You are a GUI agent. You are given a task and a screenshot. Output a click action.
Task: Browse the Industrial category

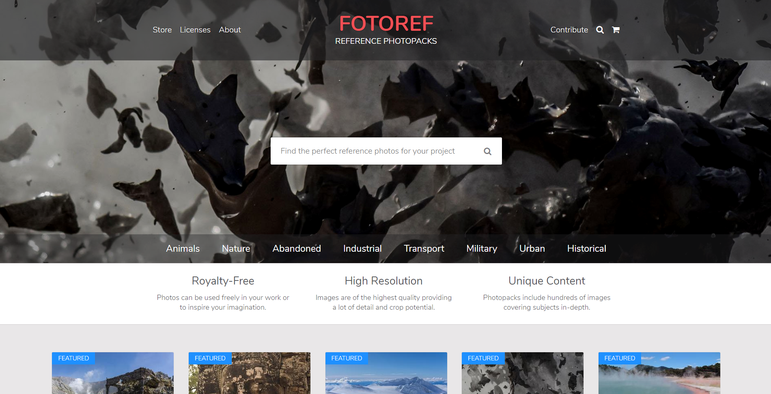[362, 248]
